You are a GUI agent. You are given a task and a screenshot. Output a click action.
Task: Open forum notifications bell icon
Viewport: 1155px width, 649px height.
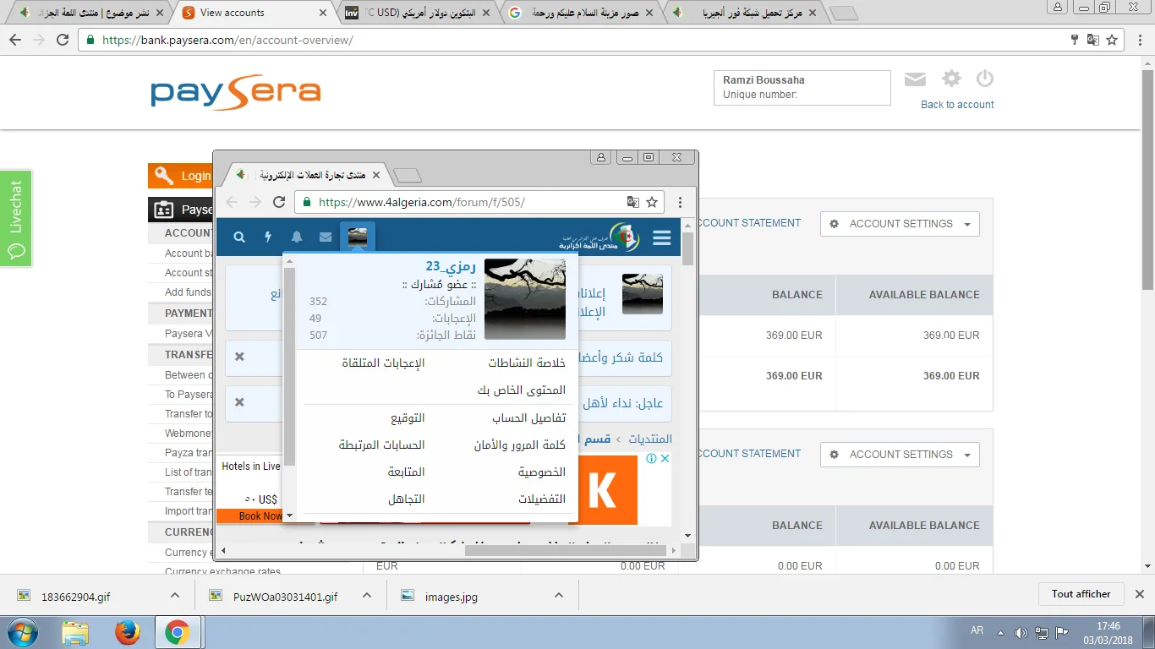297,237
